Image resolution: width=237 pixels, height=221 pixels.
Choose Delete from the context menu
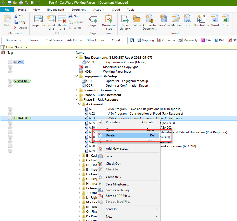pyautogui.click(x=110, y=135)
